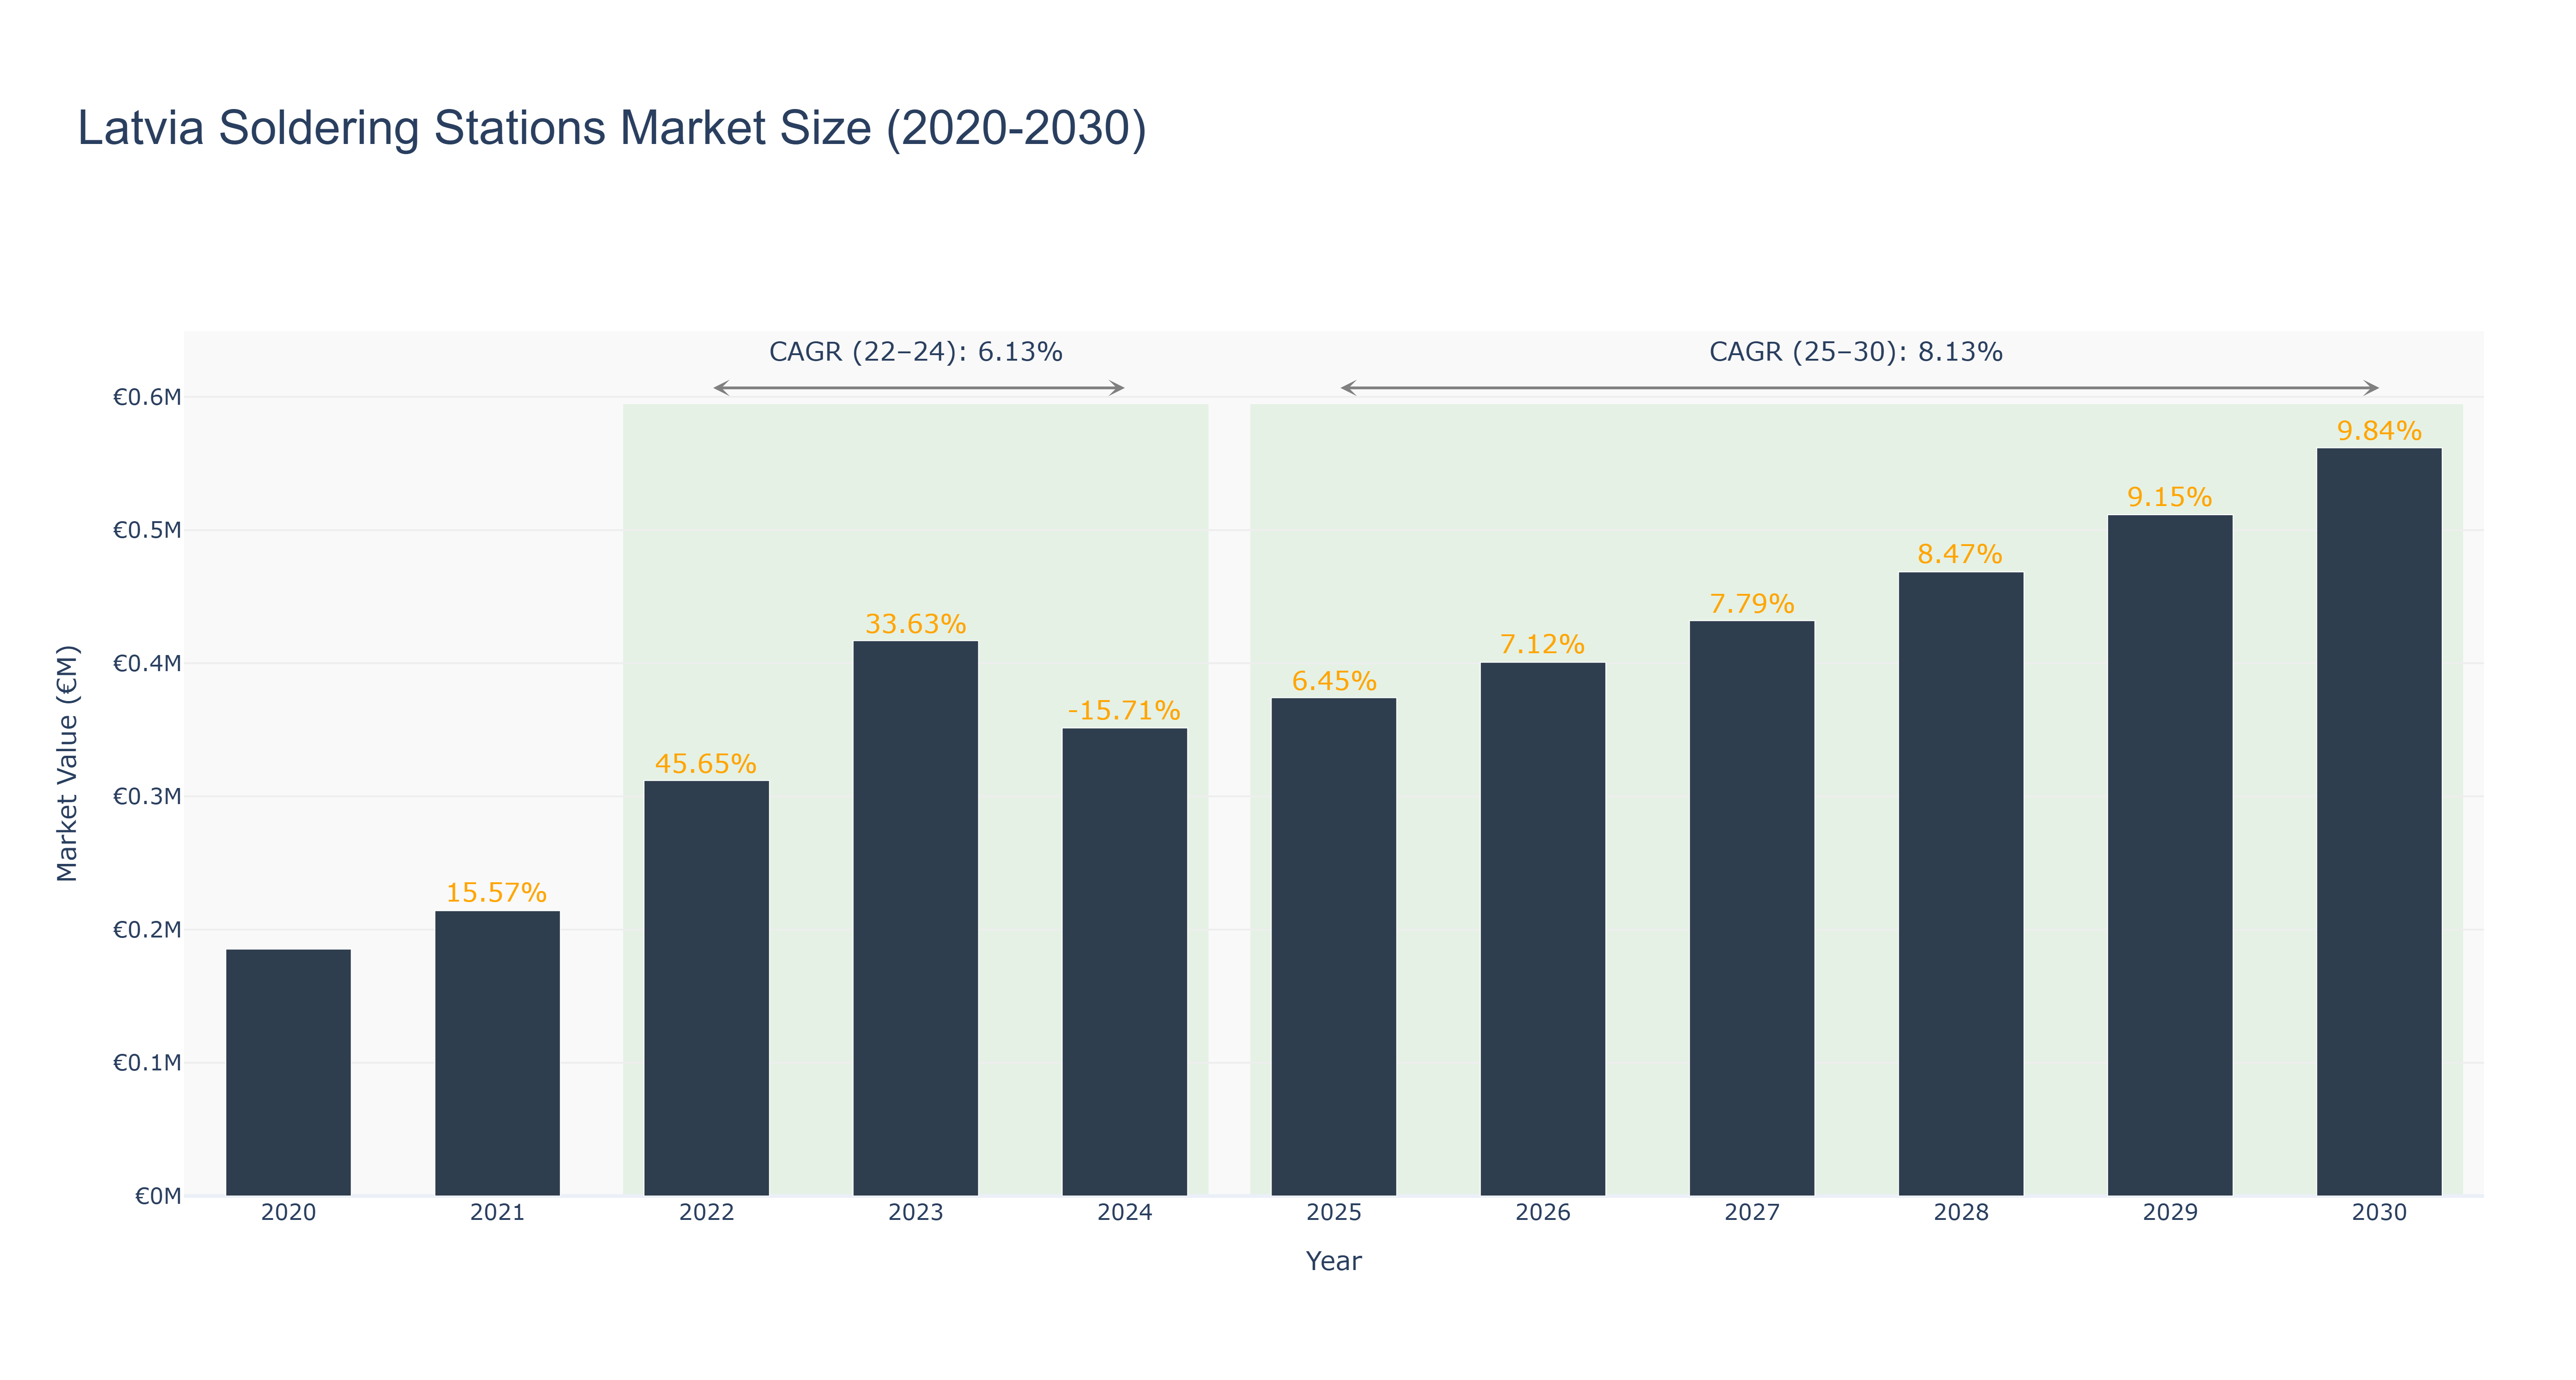Click the 2020 x-axis year label
This screenshot has height=1380, width=2576.
coord(288,1212)
